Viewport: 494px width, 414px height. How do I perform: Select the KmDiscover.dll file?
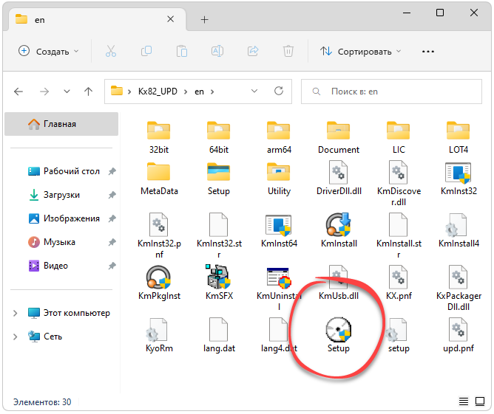pyautogui.click(x=399, y=184)
